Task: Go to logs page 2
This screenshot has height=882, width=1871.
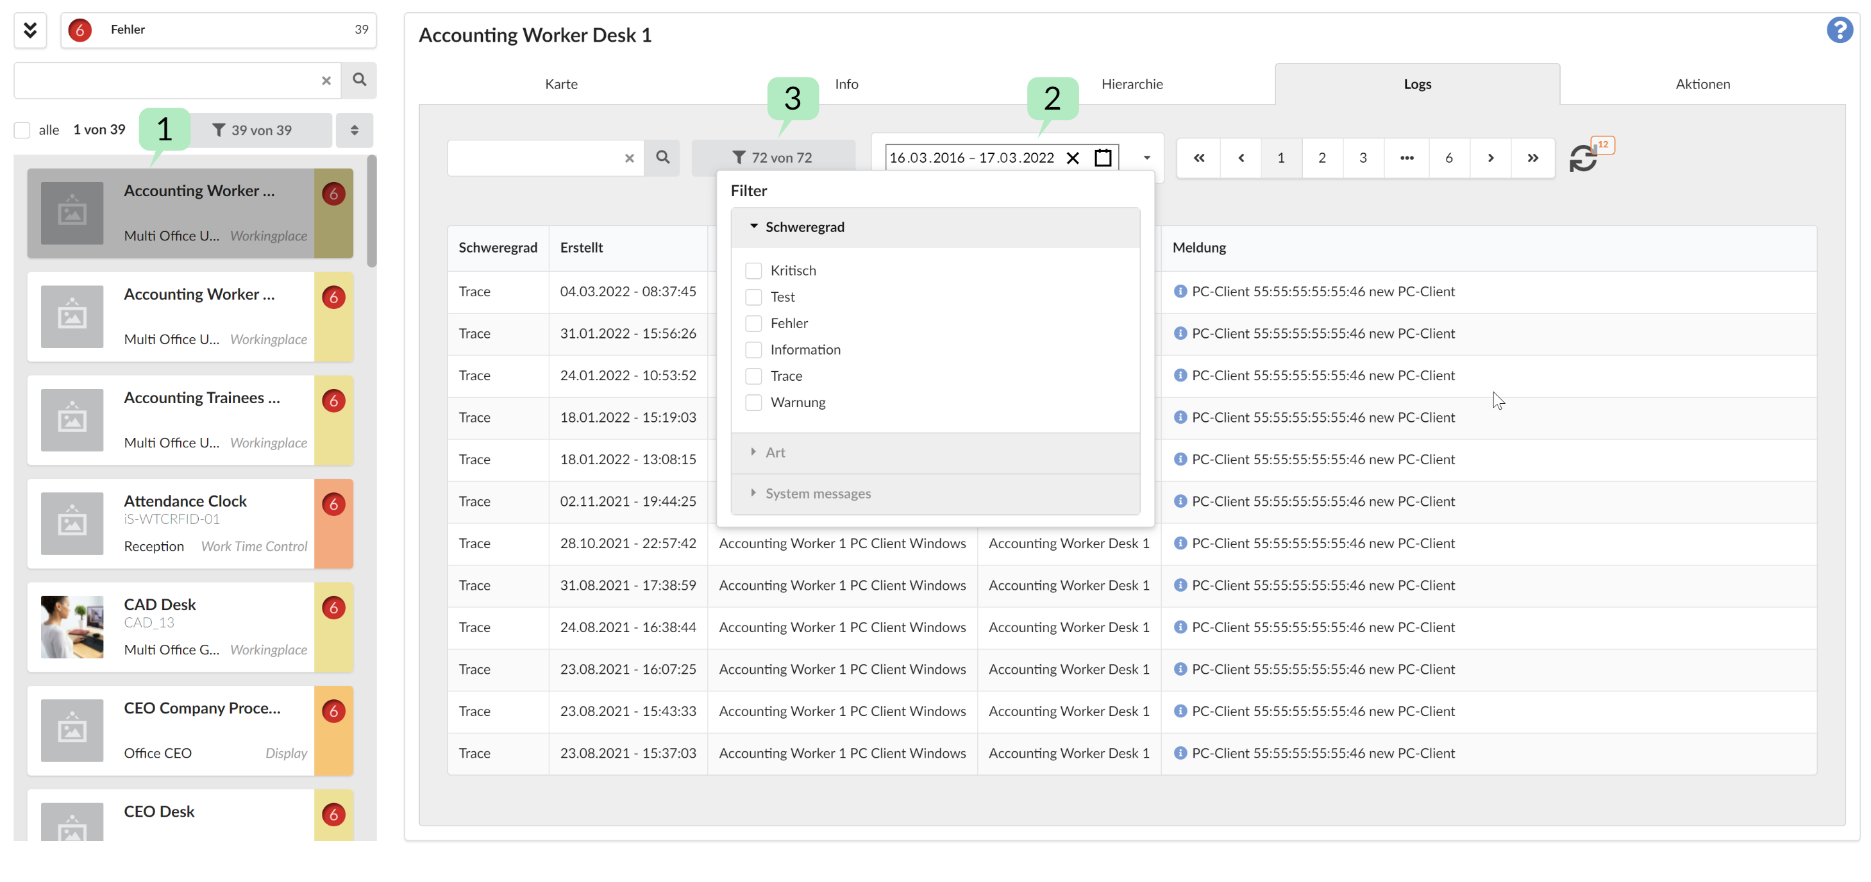Action: click(x=1322, y=158)
